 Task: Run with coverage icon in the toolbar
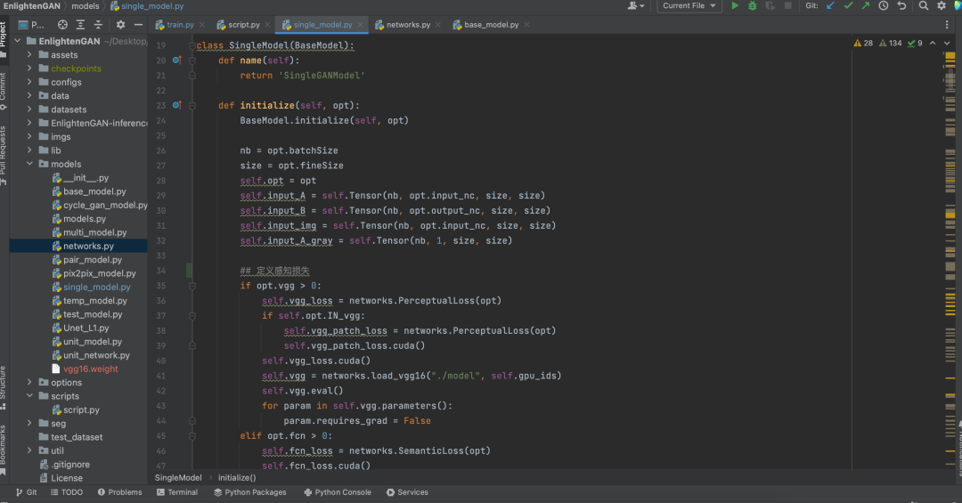point(770,6)
